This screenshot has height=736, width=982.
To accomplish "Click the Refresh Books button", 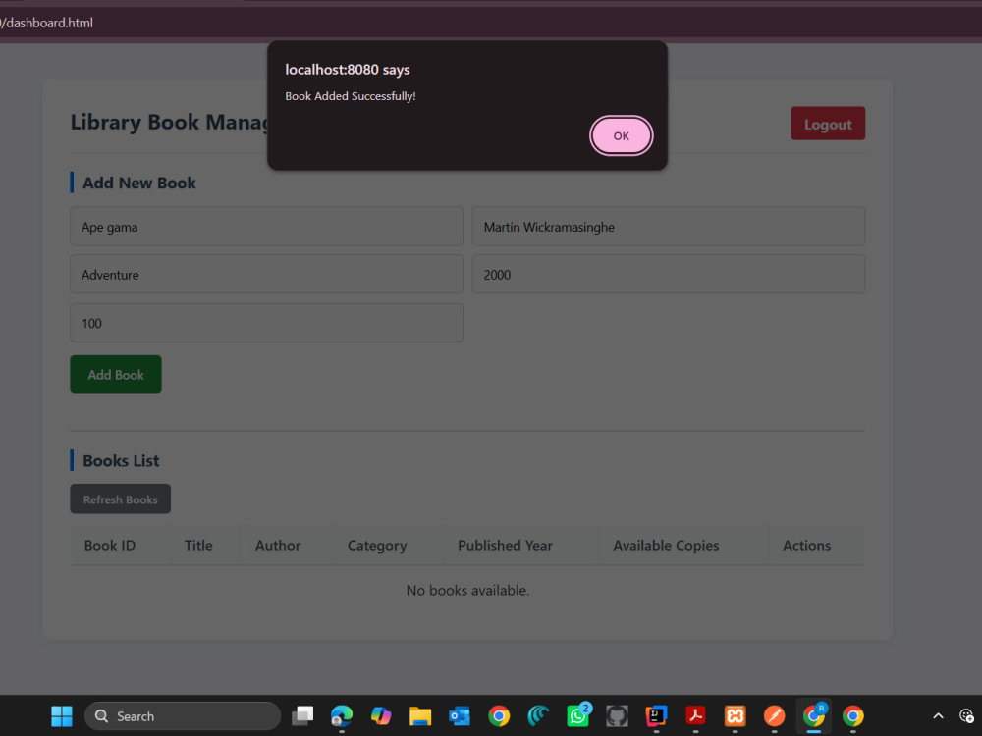I will point(120,499).
